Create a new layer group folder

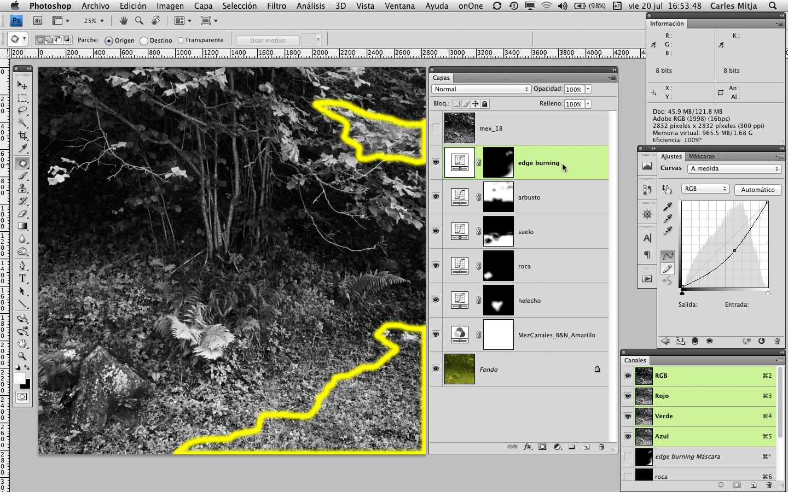572,447
